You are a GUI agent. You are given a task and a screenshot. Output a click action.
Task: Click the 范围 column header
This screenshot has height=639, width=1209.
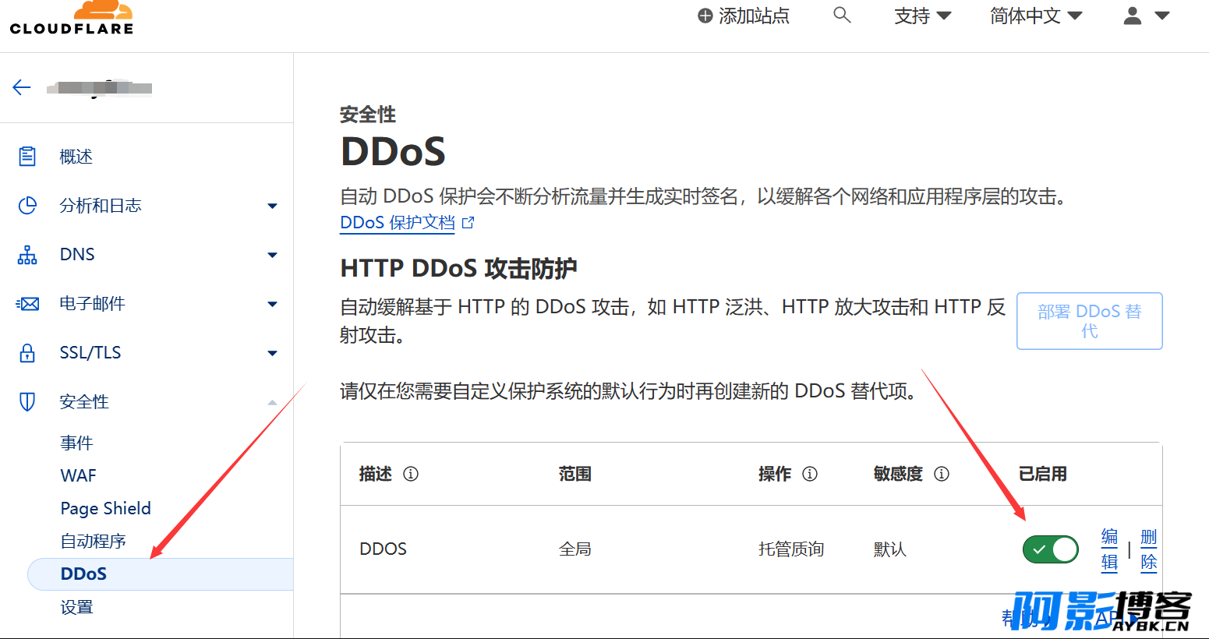(575, 474)
